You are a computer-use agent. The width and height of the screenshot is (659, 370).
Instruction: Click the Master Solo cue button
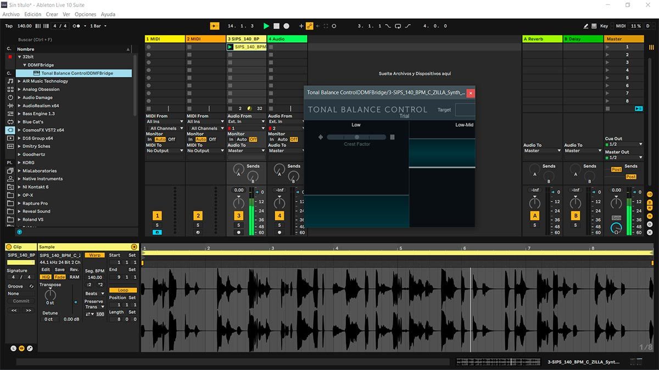(x=616, y=218)
